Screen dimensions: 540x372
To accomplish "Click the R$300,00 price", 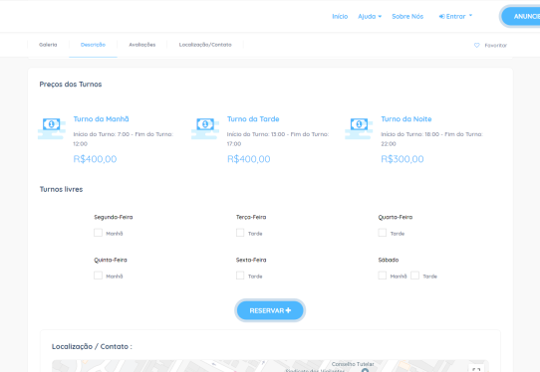I will [403, 159].
